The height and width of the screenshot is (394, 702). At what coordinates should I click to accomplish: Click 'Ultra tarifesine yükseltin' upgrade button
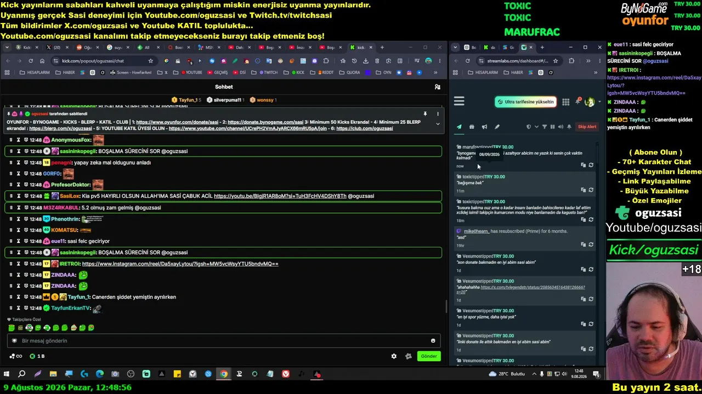tap(526, 102)
